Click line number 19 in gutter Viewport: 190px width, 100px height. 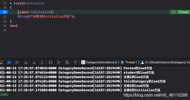[5, 3]
